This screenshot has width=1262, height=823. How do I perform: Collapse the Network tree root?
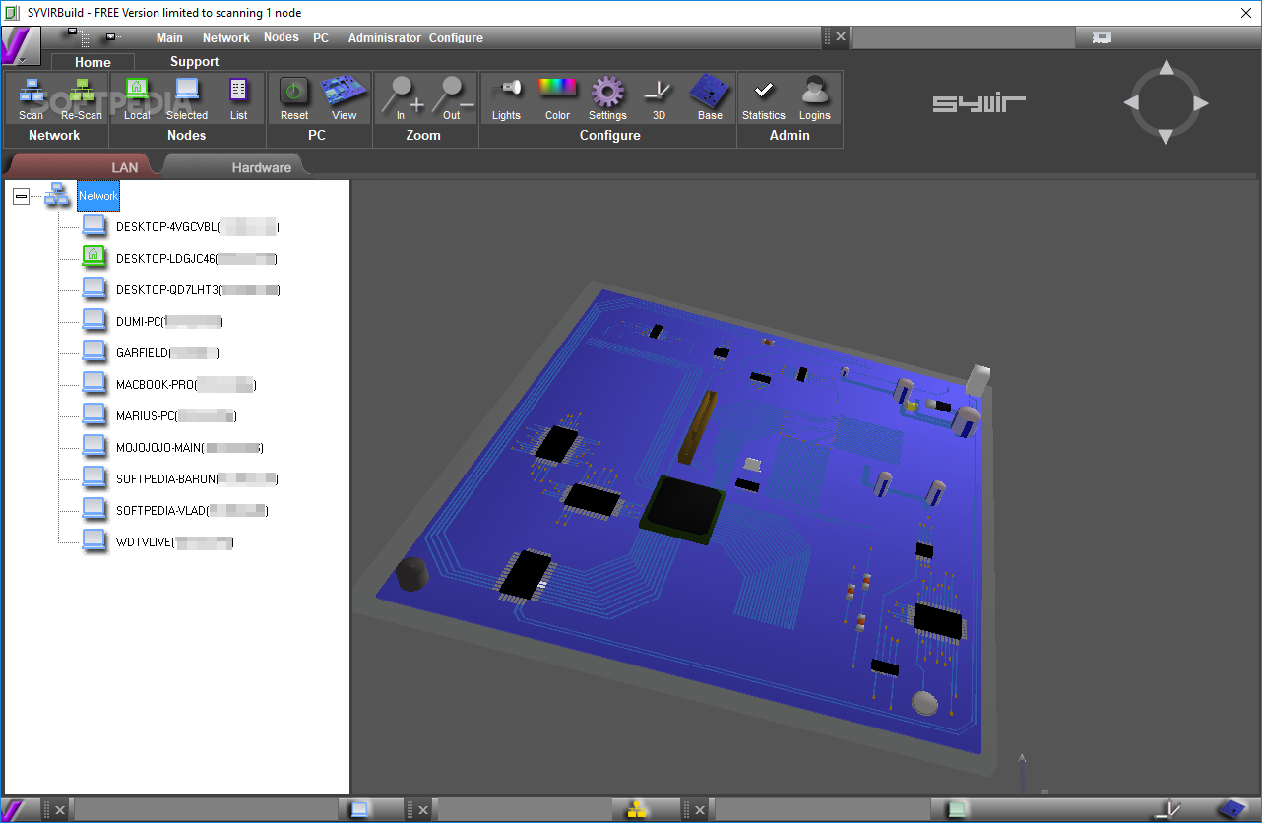21,197
